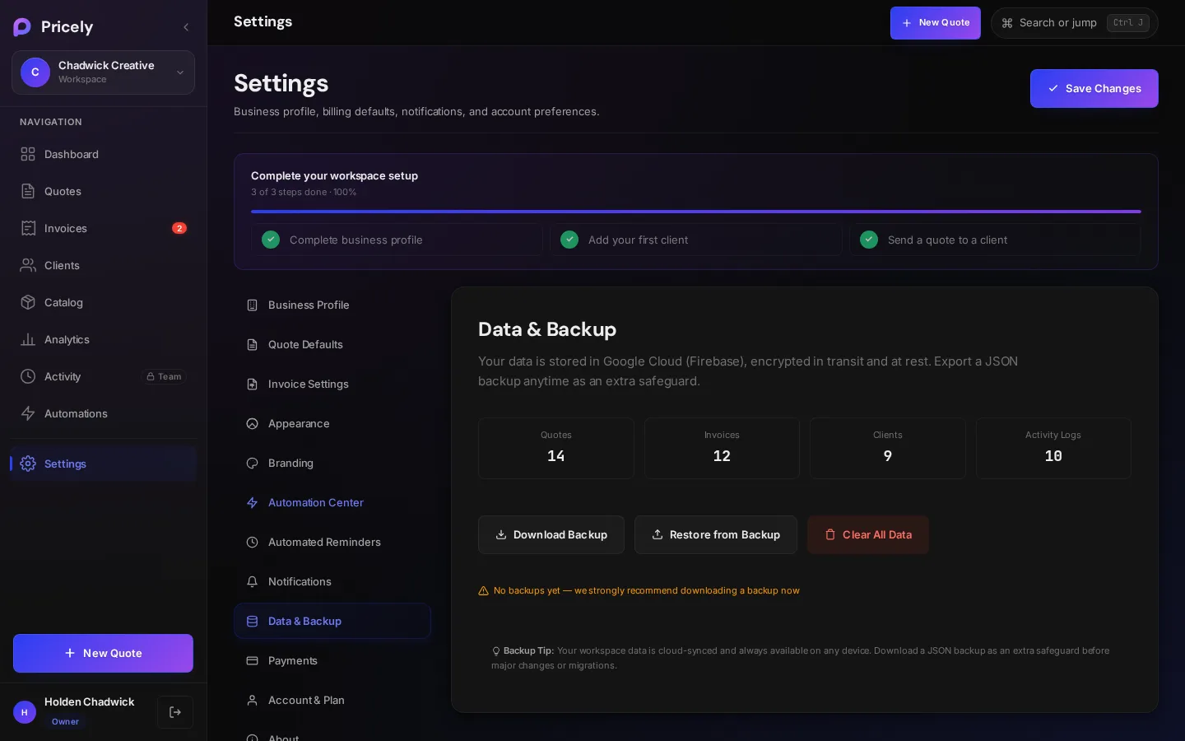
Task: Click Save Changes button
Action: pos(1094,88)
